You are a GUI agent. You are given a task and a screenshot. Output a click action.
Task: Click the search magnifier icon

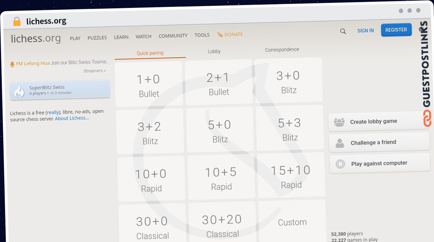[x=343, y=31]
